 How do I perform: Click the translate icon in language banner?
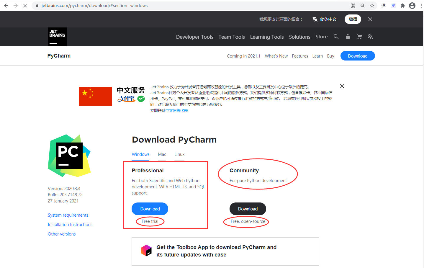click(x=315, y=19)
